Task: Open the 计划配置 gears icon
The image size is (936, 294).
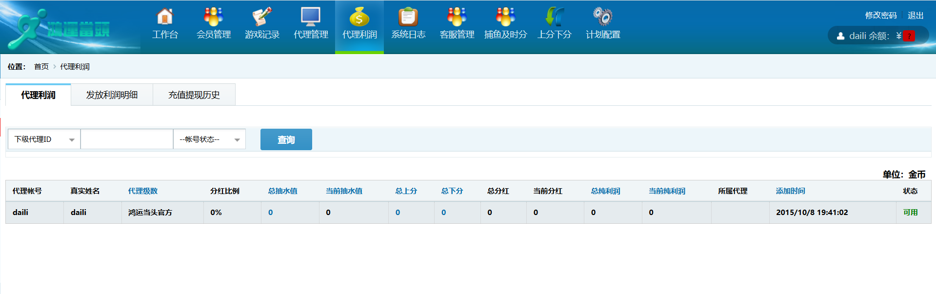Action: 603,18
